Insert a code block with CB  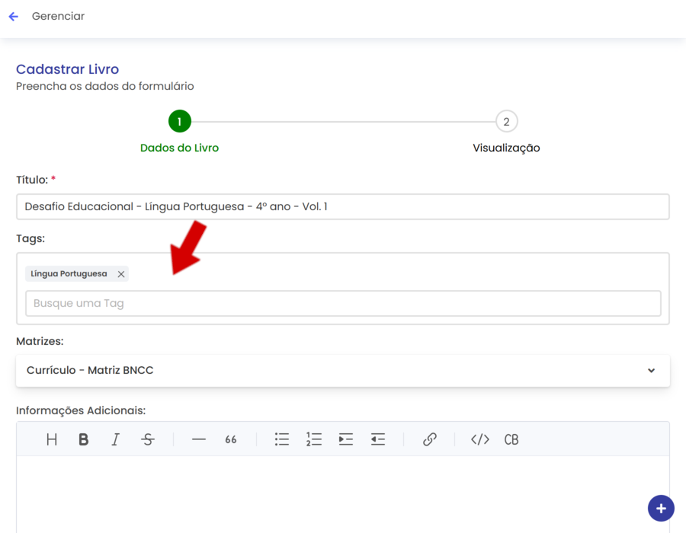[x=511, y=439]
